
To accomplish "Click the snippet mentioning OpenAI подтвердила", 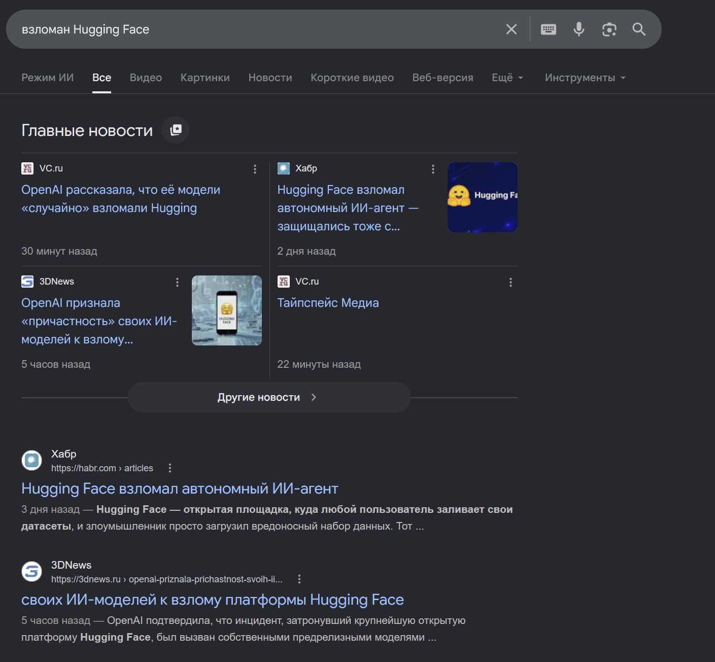I will click(244, 629).
